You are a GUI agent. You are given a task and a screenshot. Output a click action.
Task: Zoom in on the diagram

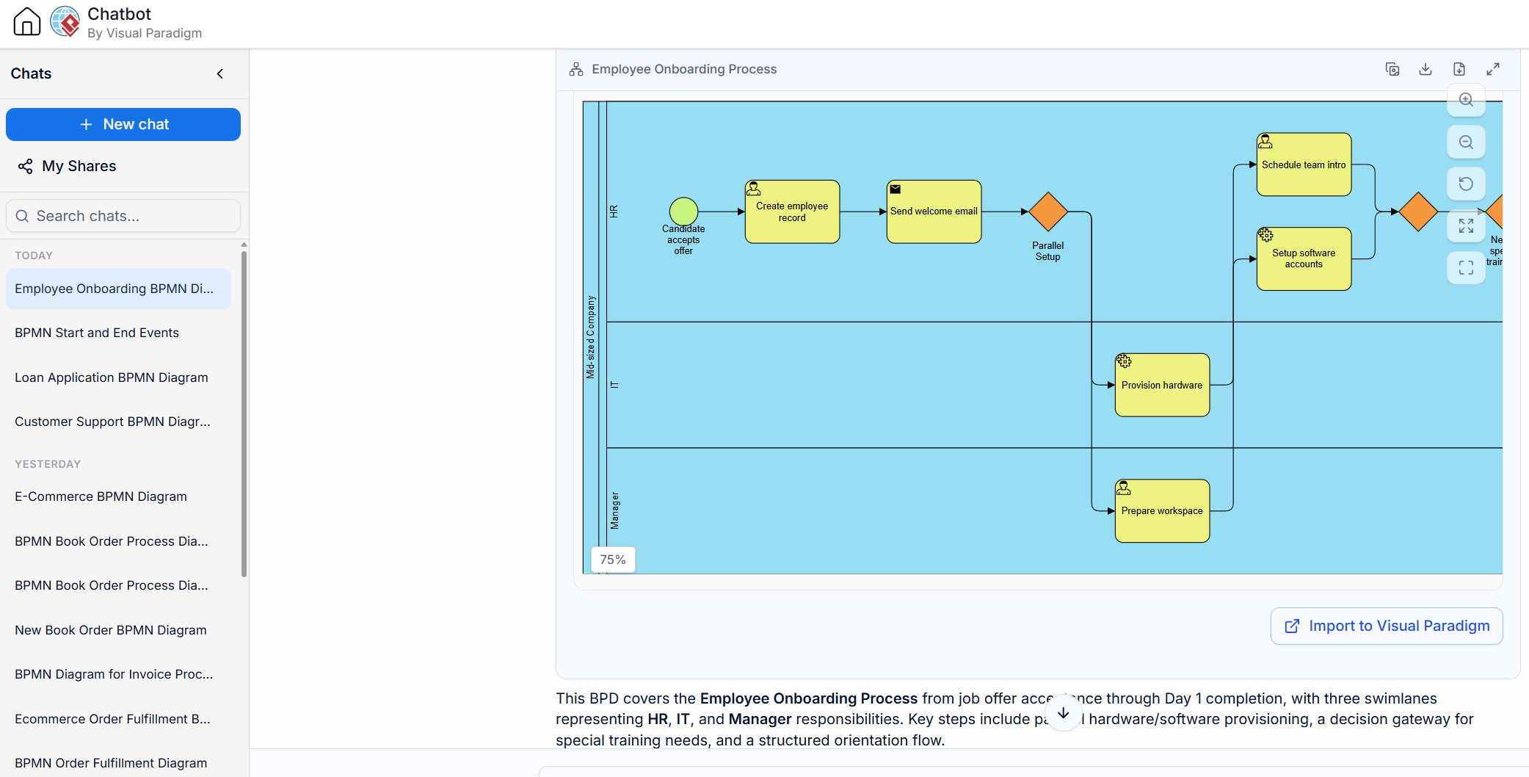coord(1466,100)
